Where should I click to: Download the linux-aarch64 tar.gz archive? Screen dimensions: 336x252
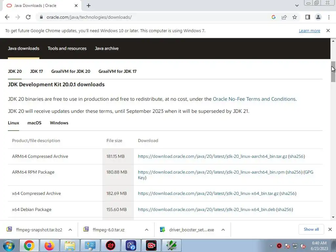(x=212, y=157)
